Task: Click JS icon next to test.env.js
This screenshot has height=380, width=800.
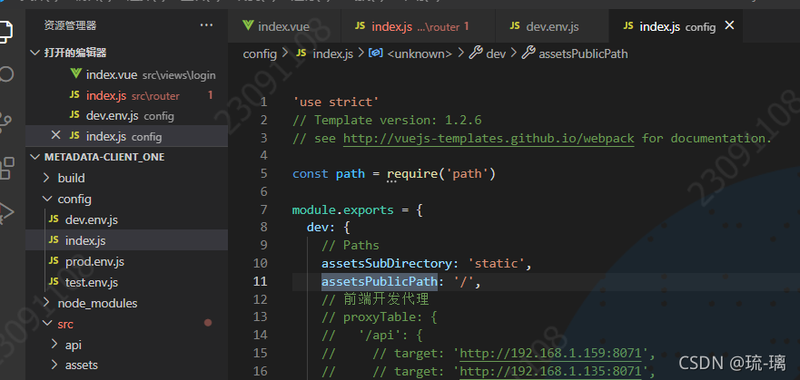Action: pyautogui.click(x=54, y=281)
